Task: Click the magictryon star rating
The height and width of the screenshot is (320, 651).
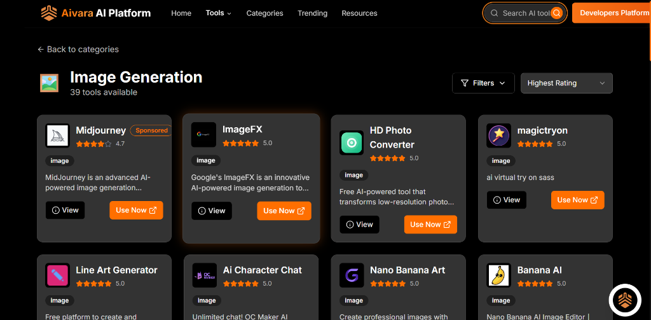Action: pyautogui.click(x=535, y=144)
